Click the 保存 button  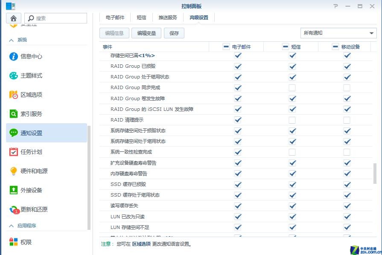pos(174,33)
